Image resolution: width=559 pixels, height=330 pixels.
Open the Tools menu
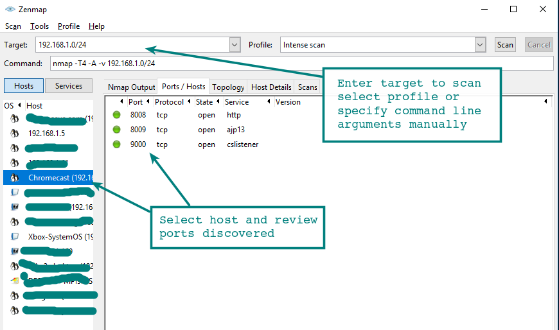tap(39, 26)
